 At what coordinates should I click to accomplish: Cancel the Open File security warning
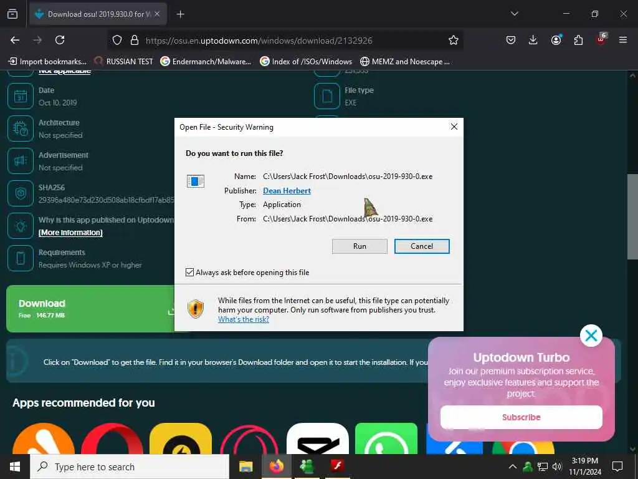click(x=422, y=246)
